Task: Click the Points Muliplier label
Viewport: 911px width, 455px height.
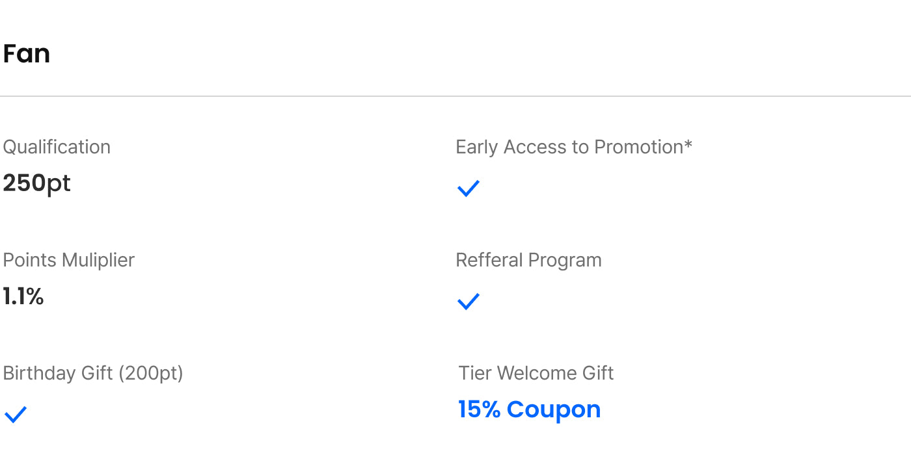Action: tap(68, 260)
